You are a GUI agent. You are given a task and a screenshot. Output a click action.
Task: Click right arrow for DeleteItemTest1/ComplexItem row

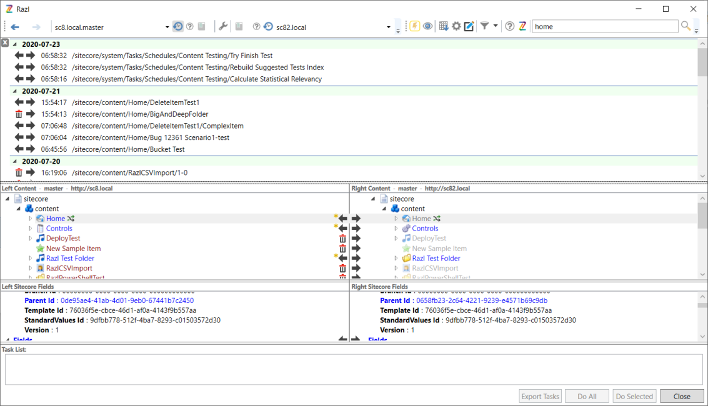point(30,126)
